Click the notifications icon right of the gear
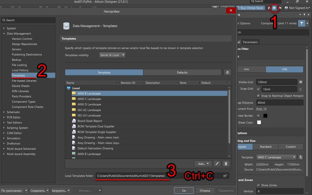The width and height of the screenshot is (312, 195). point(280,8)
